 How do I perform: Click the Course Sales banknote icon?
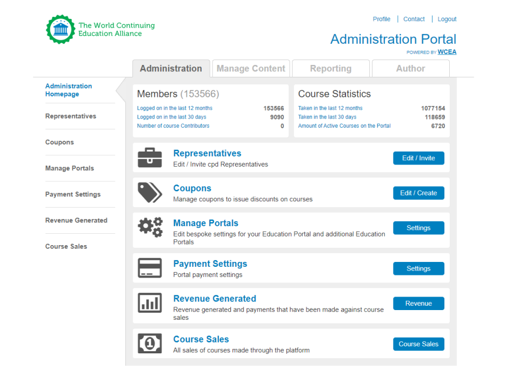(x=150, y=343)
